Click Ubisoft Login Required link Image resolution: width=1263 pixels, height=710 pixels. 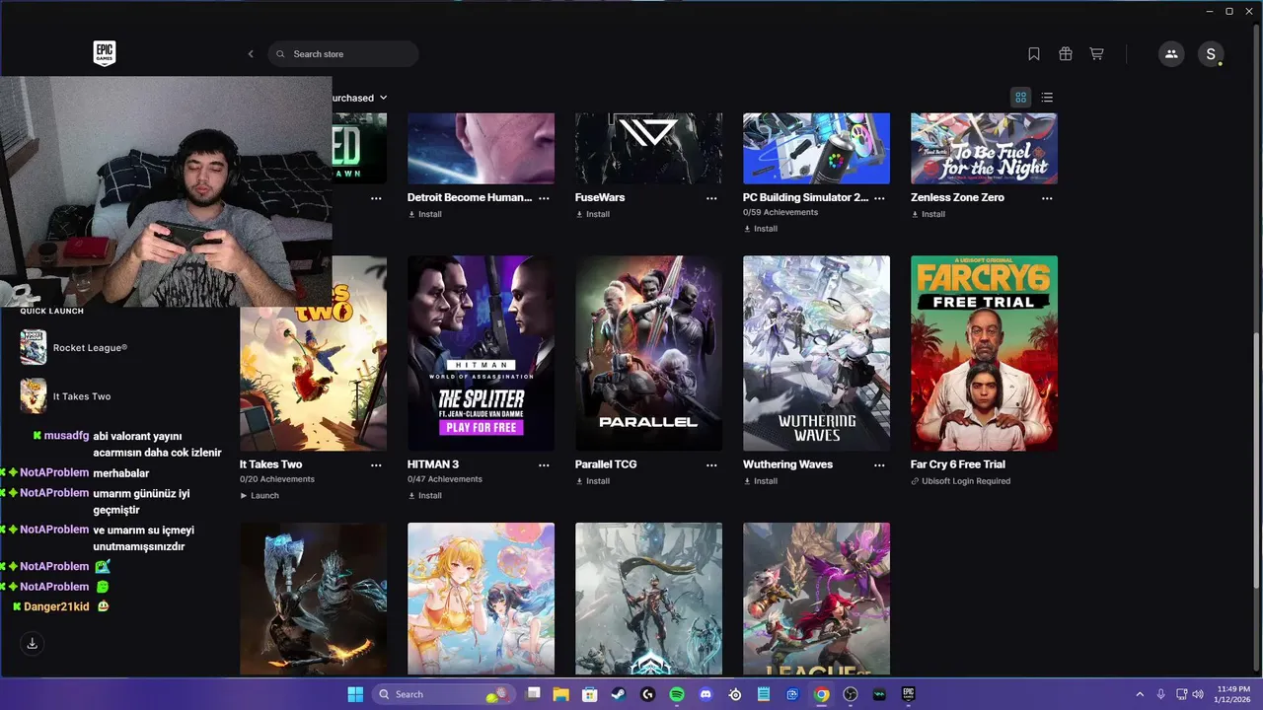point(960,481)
